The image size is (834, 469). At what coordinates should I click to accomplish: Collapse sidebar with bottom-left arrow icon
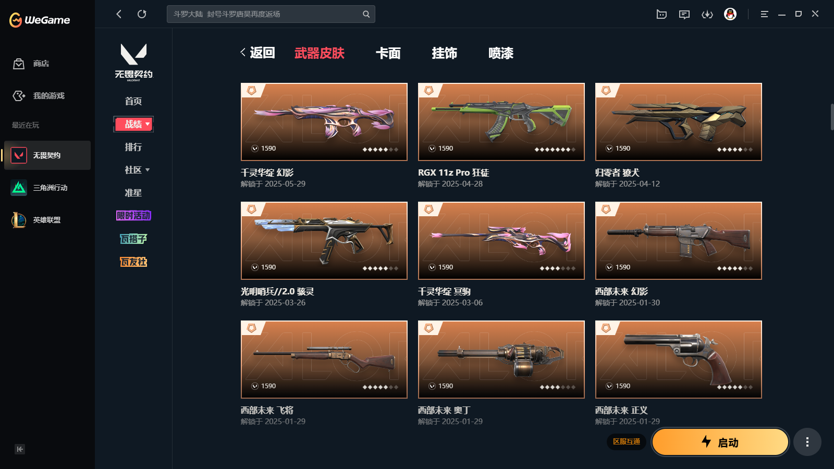tap(20, 449)
